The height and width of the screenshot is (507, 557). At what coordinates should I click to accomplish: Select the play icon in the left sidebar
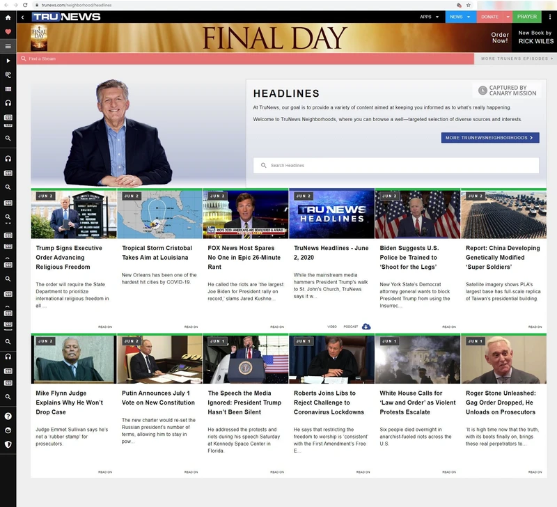click(7, 61)
